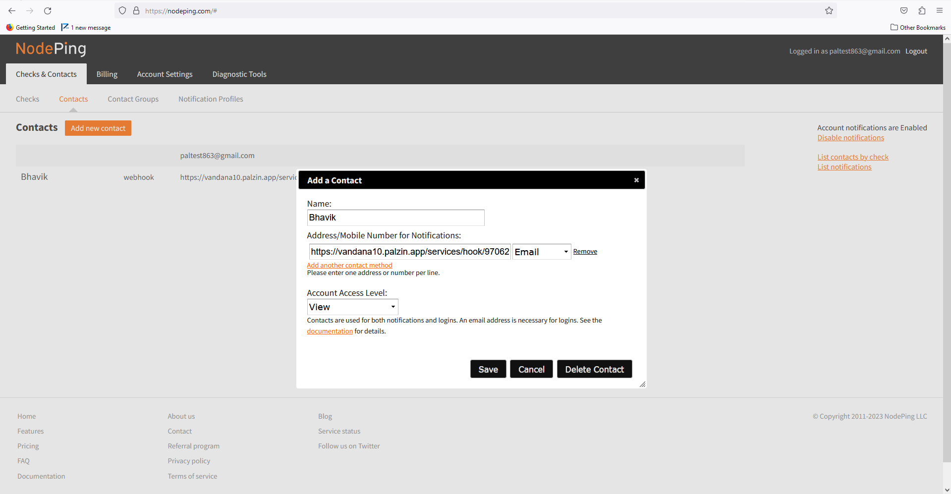This screenshot has width=951, height=494.
Task: Click the shield tracking protection icon
Action: (122, 10)
